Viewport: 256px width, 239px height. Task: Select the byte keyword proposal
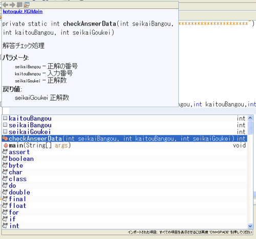(124, 165)
